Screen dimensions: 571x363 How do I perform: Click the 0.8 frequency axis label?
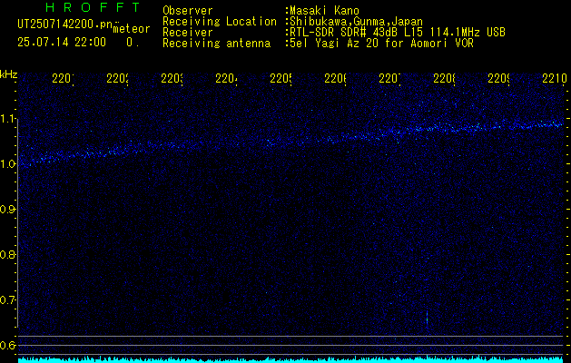point(8,254)
